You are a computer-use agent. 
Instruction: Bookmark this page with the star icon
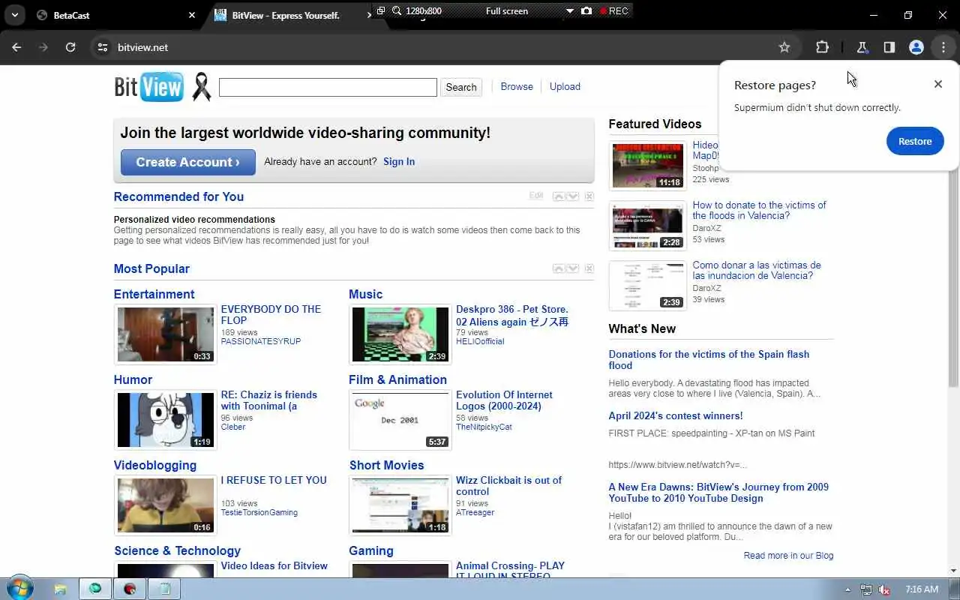[x=784, y=47]
